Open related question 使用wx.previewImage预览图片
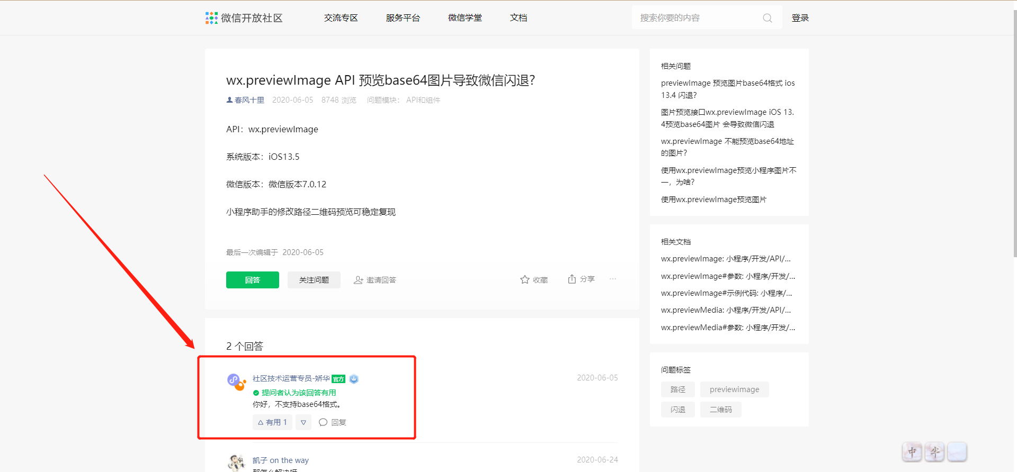The width and height of the screenshot is (1017, 472). tap(713, 199)
